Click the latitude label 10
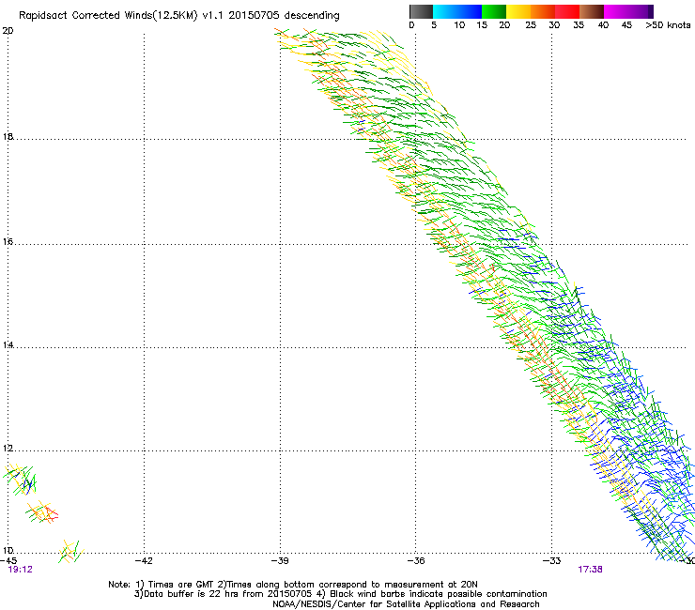The width and height of the screenshot is (695, 610). coord(8,550)
